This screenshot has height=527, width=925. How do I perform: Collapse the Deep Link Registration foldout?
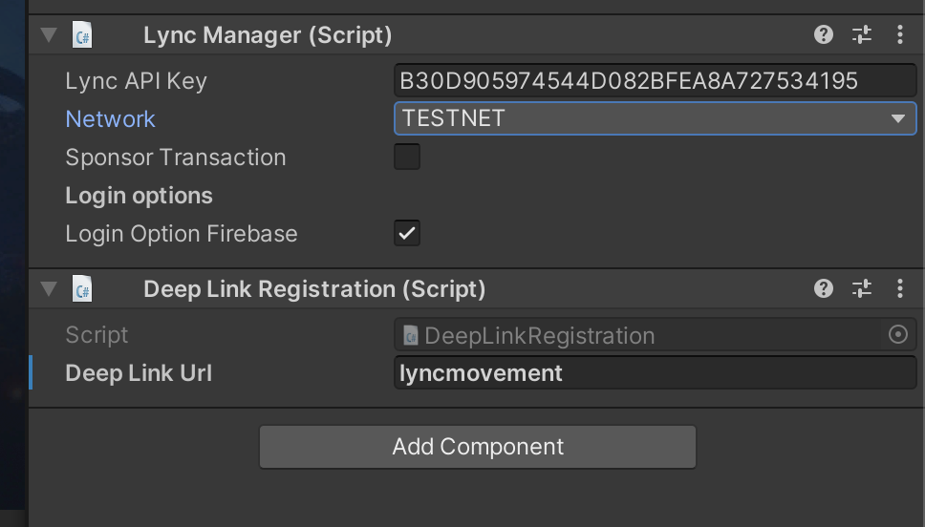49,289
